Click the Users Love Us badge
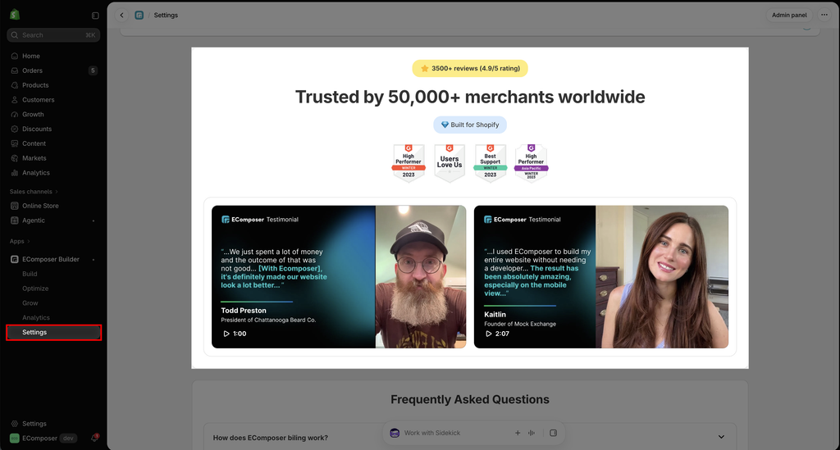 point(450,163)
